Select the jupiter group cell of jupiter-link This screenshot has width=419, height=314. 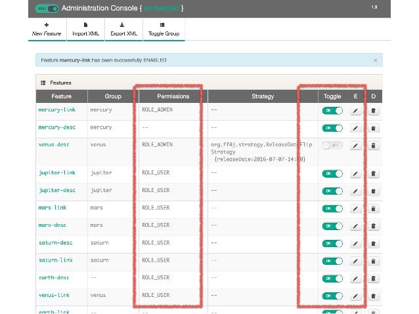[101, 173]
